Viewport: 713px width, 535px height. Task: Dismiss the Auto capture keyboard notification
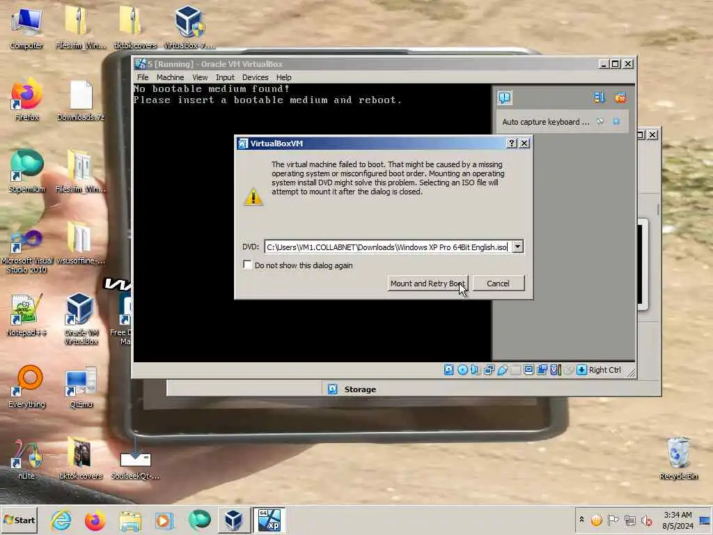point(616,121)
